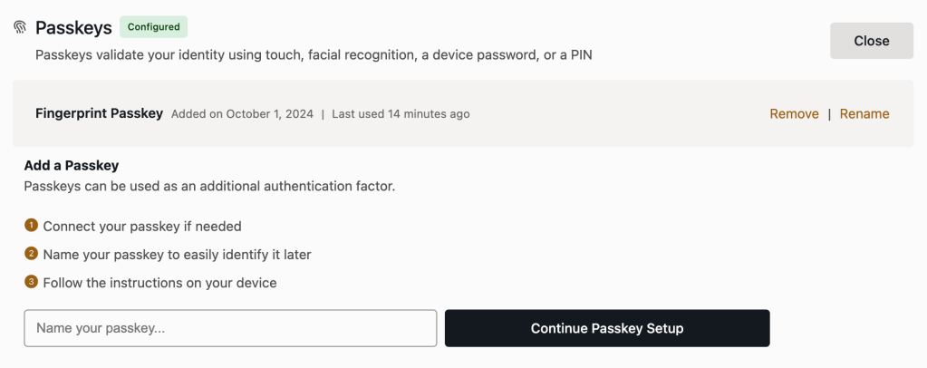Click the Follow the instructions on your device step
Screen dimensions: 927x368
click(159, 283)
